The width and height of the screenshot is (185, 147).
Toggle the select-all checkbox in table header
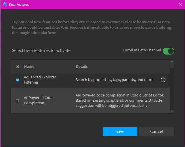tap(17, 67)
